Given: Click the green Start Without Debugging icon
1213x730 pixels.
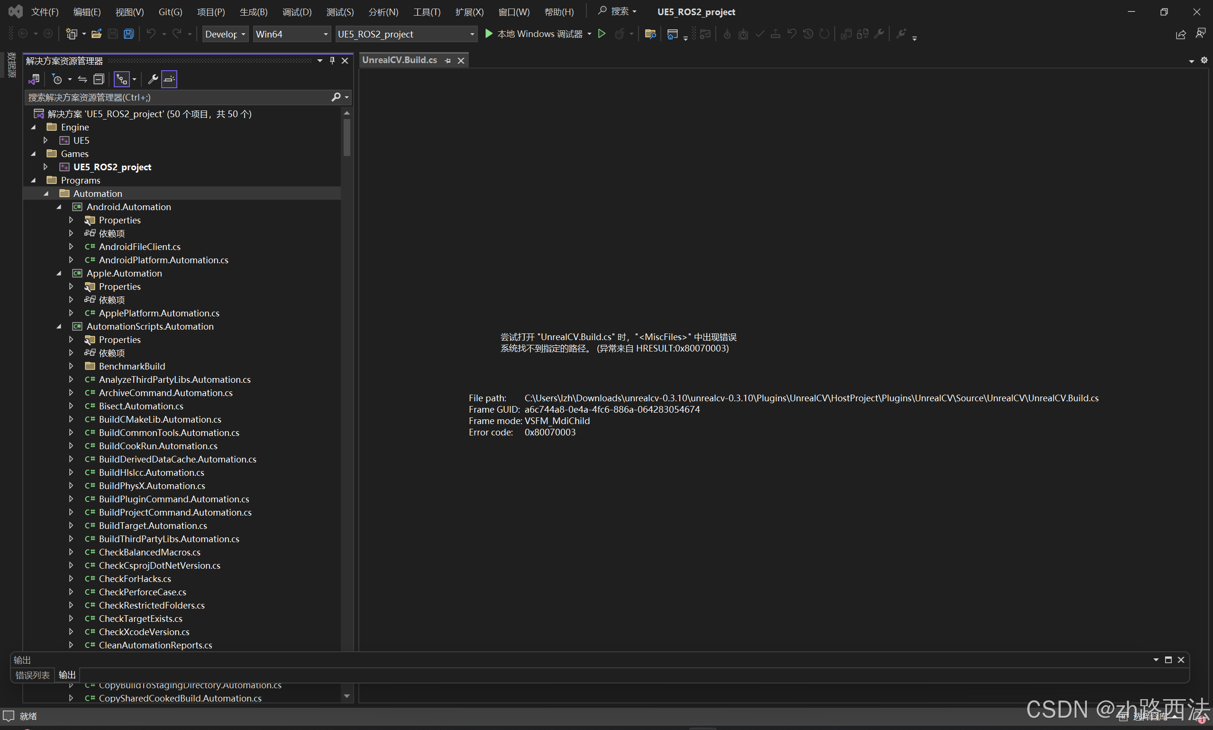Looking at the screenshot, I should tap(602, 34).
